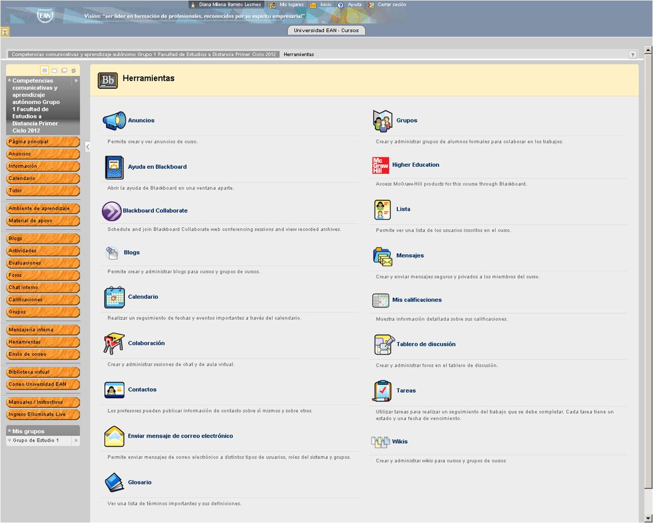Expand Grupo de Estudio 1 arrows

tap(76, 441)
